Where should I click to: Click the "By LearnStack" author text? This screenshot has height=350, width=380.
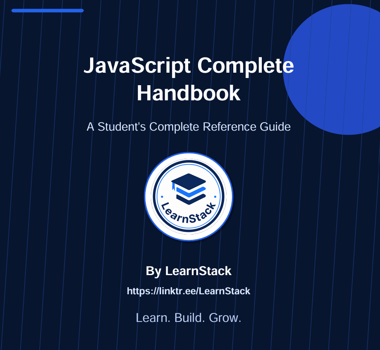point(189,271)
